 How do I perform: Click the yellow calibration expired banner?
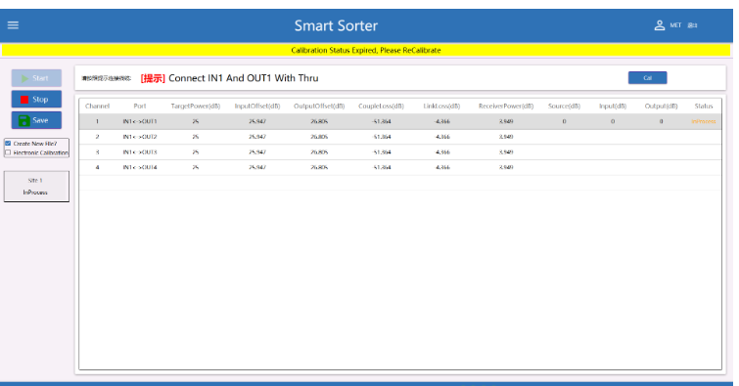(366, 51)
